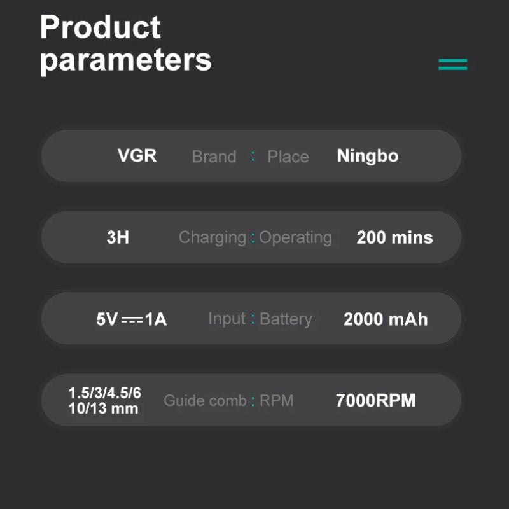Select the 2000 mAh battery value
This screenshot has height=509, width=509.
tap(386, 319)
